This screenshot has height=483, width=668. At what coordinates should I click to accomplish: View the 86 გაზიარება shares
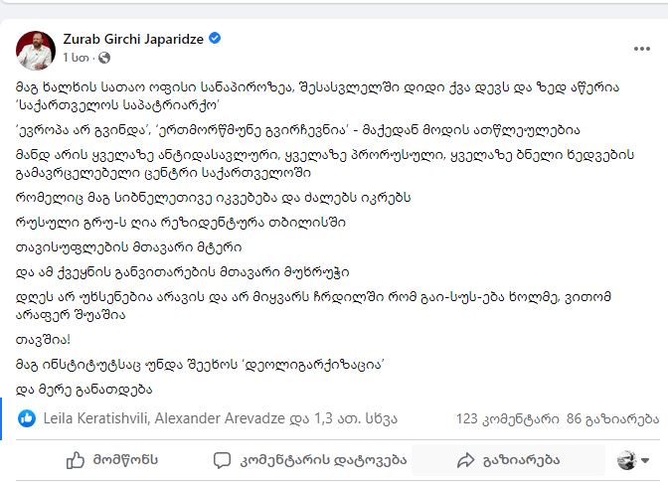click(x=612, y=419)
